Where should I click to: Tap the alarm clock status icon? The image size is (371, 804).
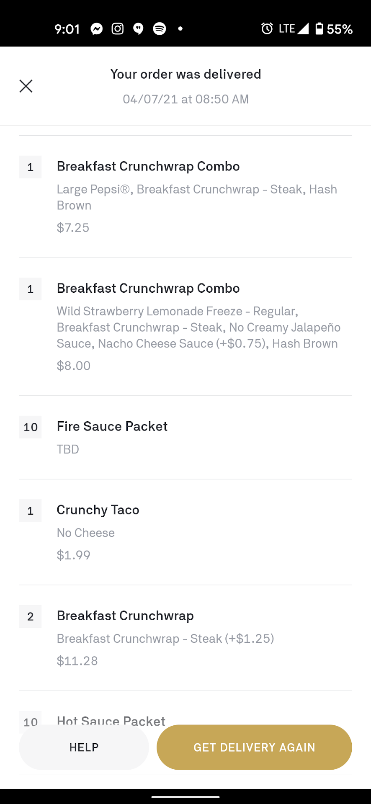(267, 28)
